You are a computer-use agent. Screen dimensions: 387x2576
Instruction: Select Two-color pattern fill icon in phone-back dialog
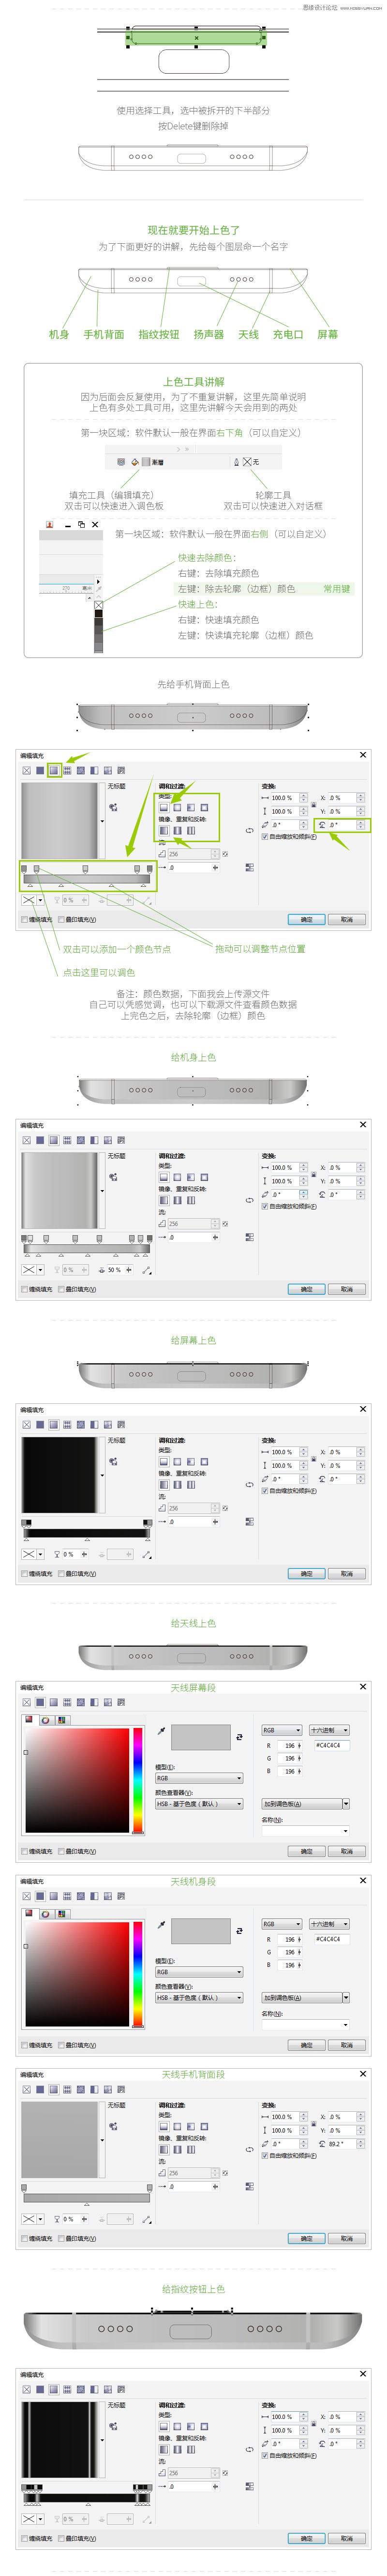point(94,771)
